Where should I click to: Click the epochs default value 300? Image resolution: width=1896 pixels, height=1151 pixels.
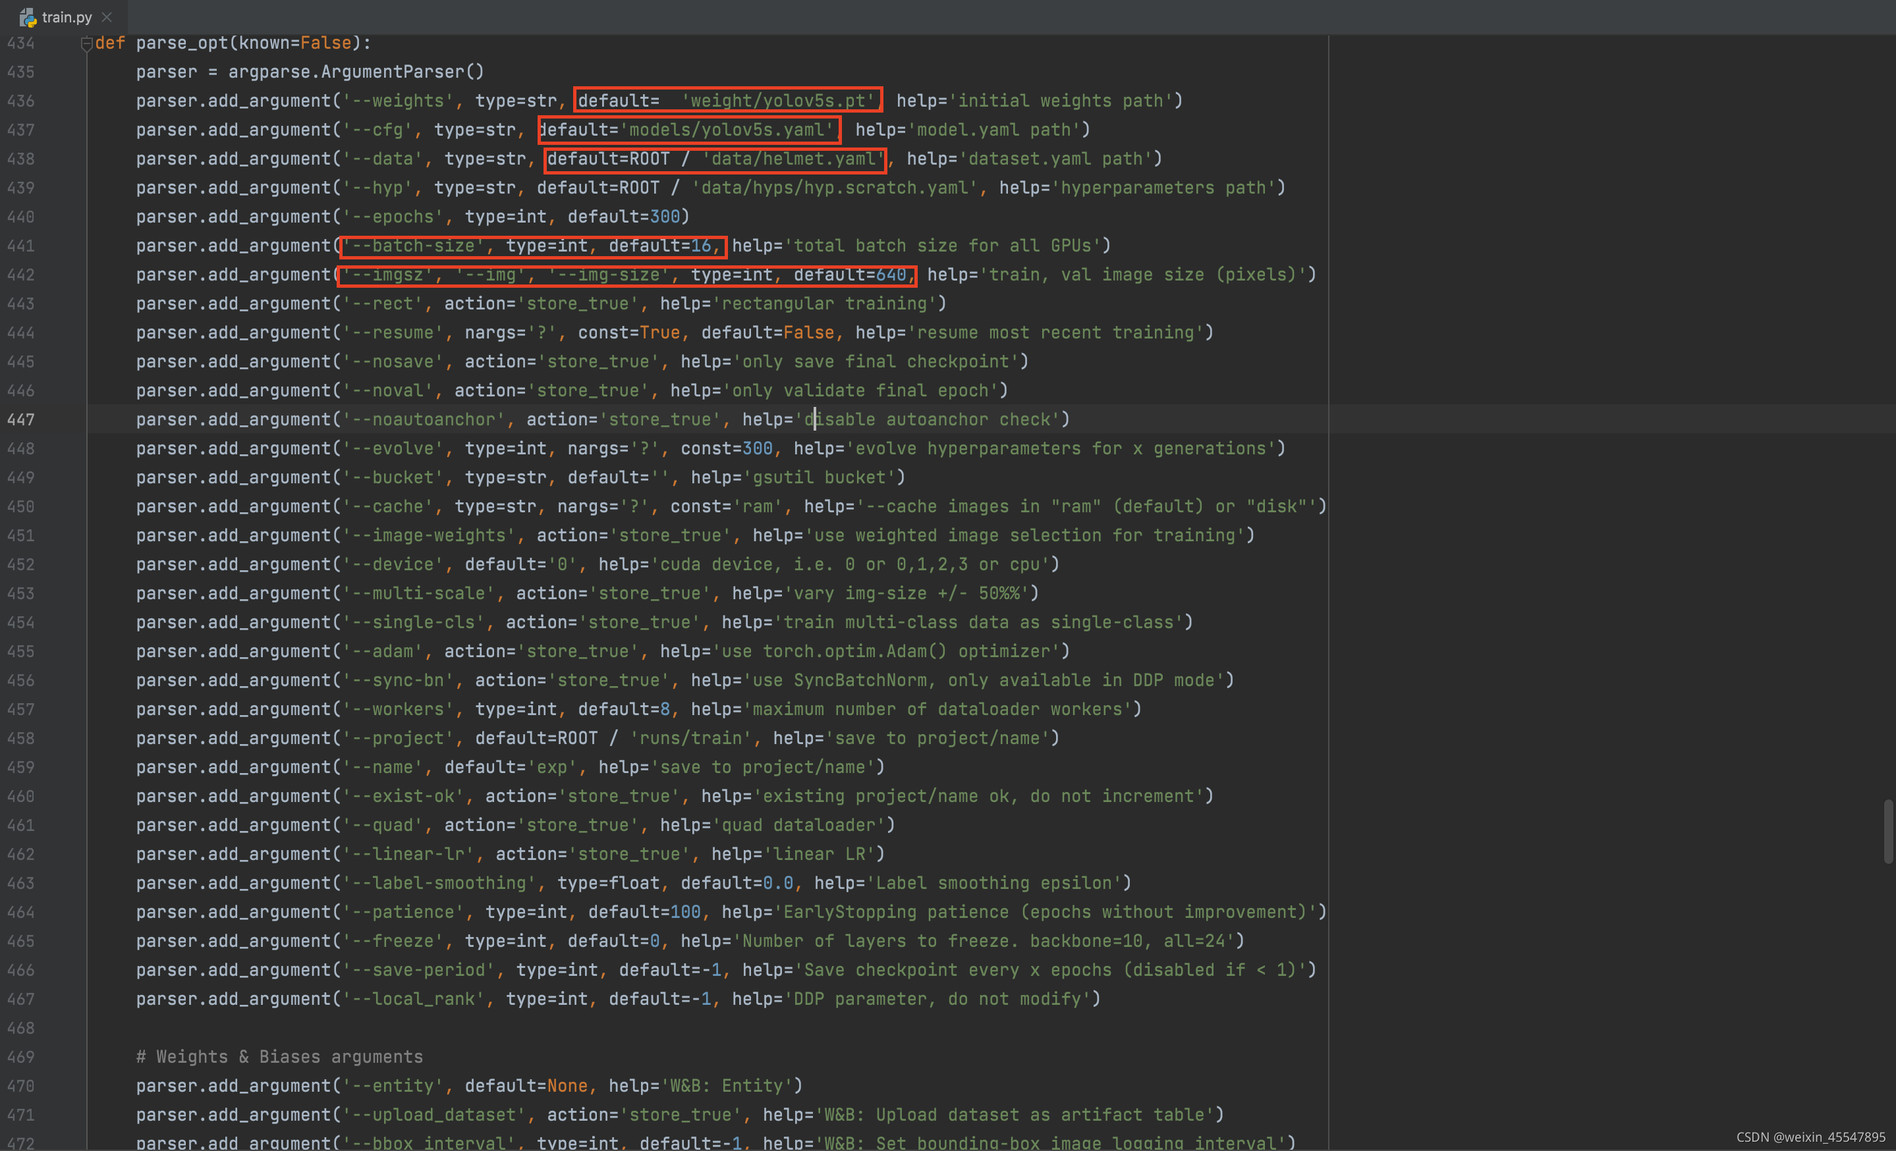pyautogui.click(x=665, y=217)
